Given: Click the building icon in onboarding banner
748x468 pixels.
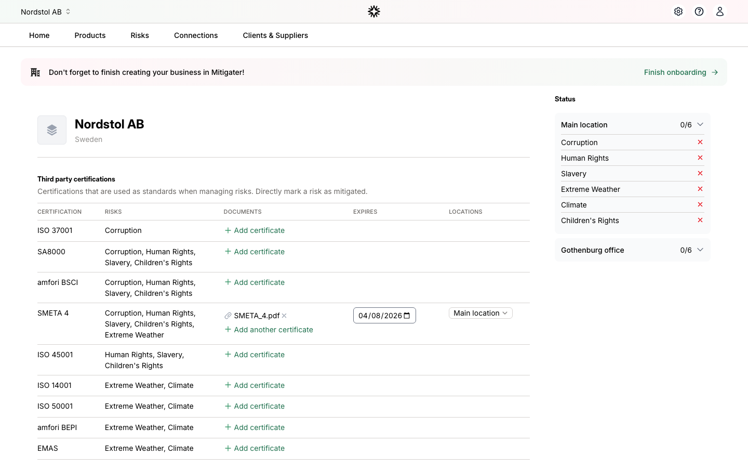Looking at the screenshot, I should point(35,72).
